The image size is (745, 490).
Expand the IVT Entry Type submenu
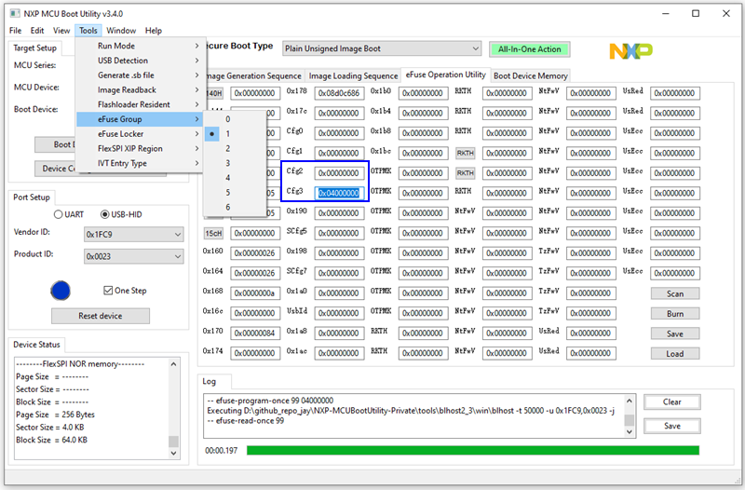pyautogui.click(x=142, y=163)
